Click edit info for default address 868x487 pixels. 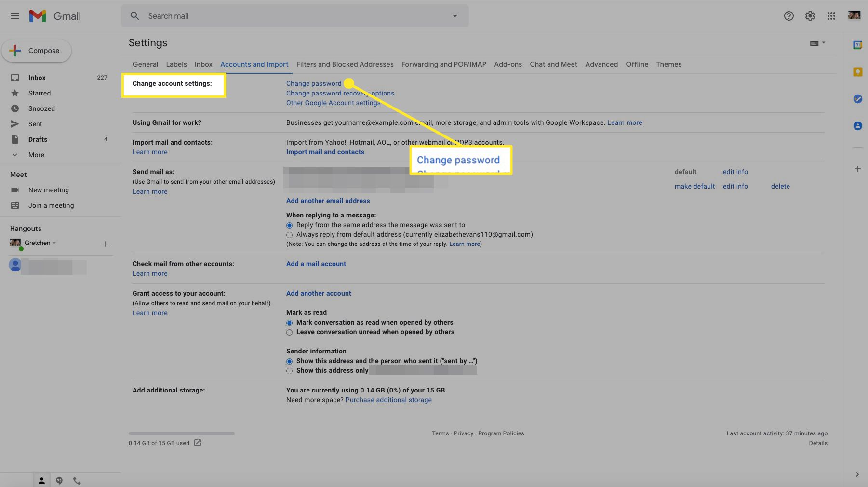(x=735, y=172)
